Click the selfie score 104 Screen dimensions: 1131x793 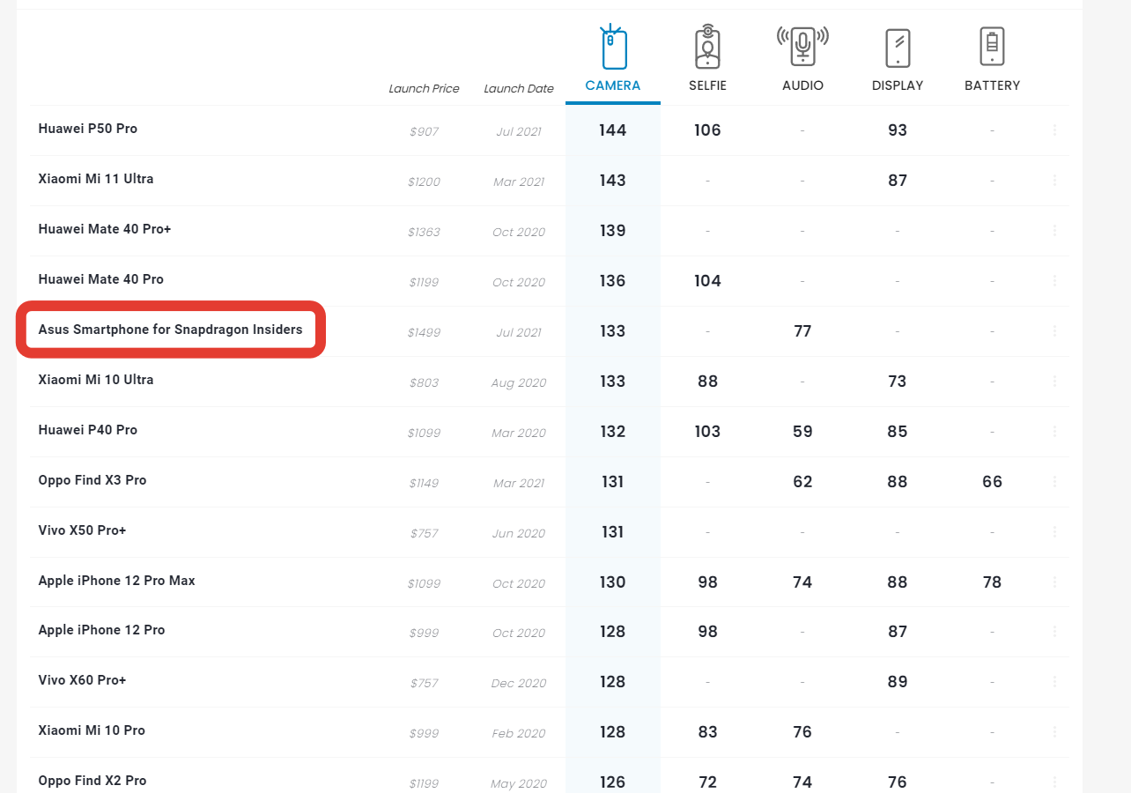(707, 281)
